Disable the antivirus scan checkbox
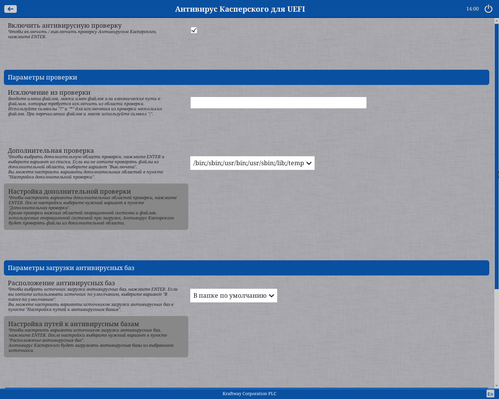 (194, 30)
